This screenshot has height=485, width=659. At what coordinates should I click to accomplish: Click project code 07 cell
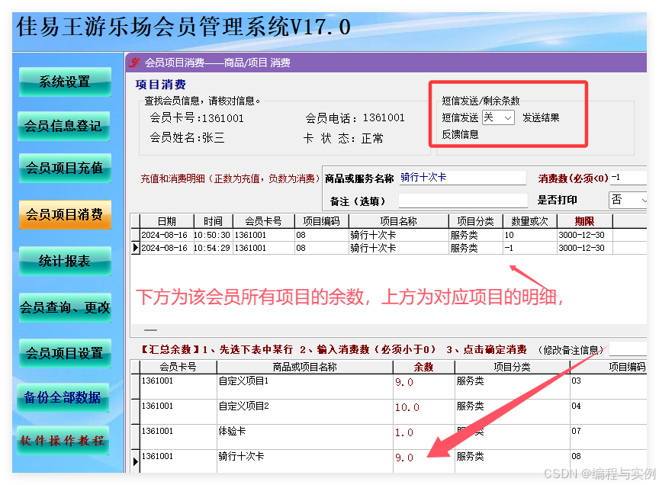pyautogui.click(x=608, y=437)
